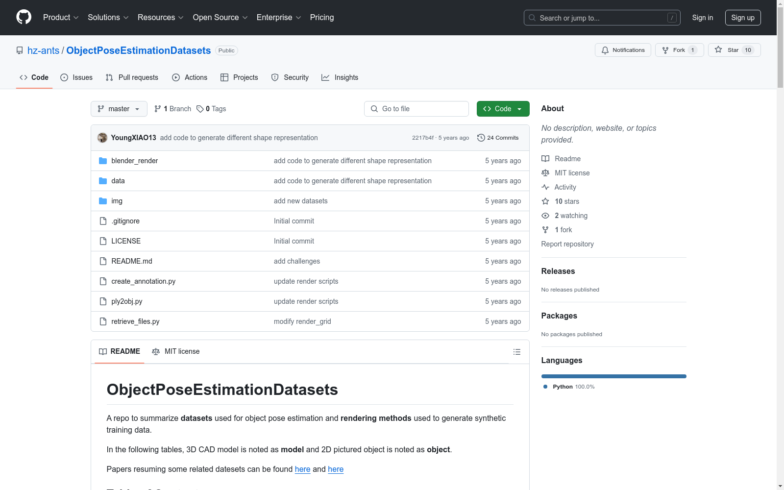Expand the Enterprise menu
Viewport: 784px width, 490px height.
pos(279,17)
